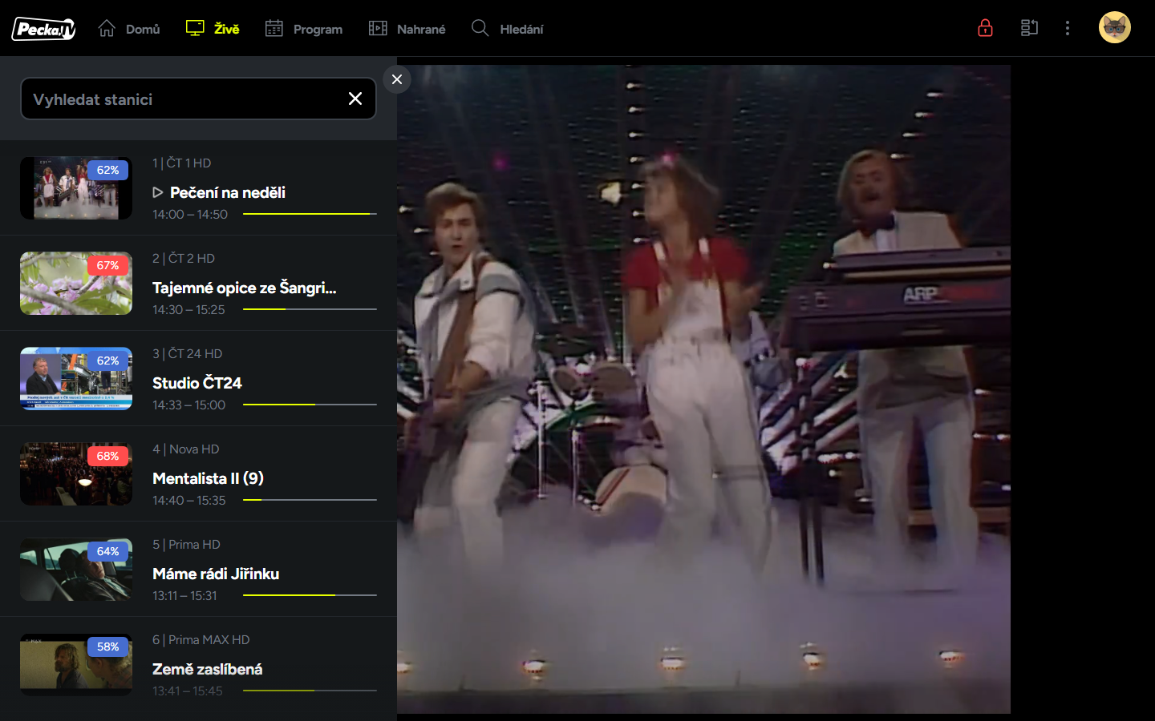Open Hledání search

pos(508,29)
